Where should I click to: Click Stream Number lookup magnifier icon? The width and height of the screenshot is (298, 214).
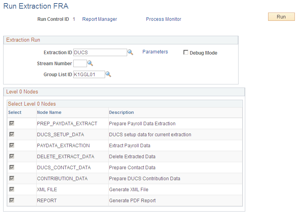(90, 63)
